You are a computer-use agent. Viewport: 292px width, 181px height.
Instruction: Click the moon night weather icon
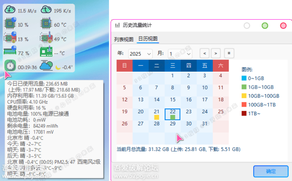coord(58,67)
